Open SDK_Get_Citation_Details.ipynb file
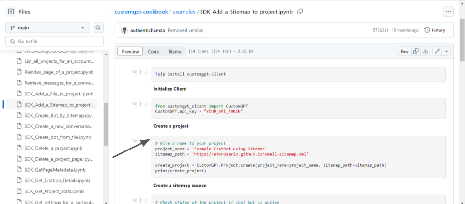Image resolution: width=465 pixels, height=204 pixels. (x=57, y=180)
